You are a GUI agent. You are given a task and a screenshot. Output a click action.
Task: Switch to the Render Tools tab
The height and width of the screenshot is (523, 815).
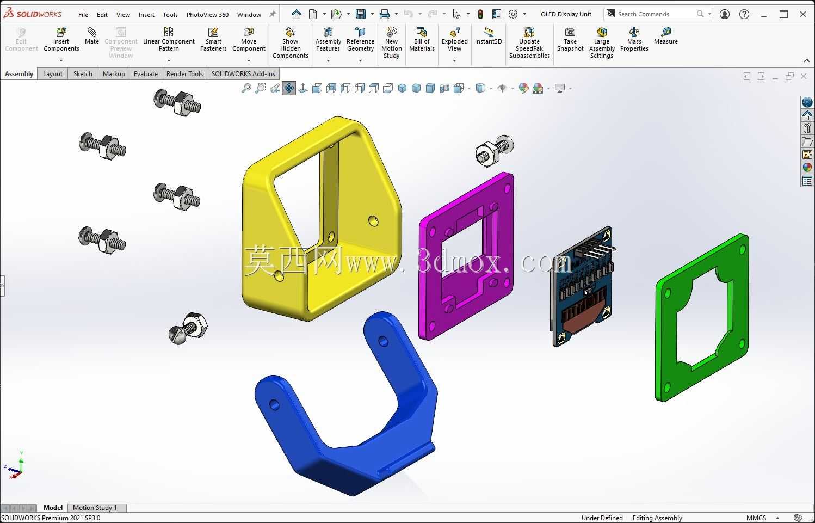coord(184,74)
